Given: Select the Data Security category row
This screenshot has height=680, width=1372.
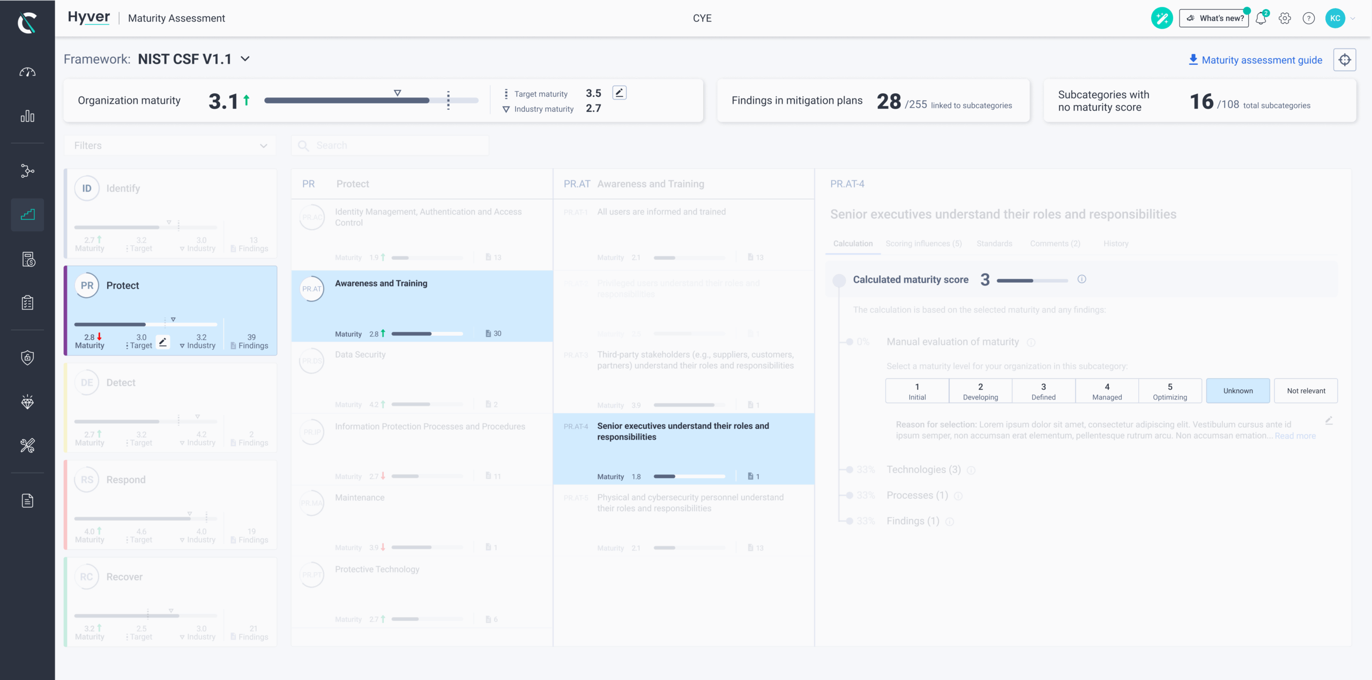Looking at the screenshot, I should click(422, 377).
